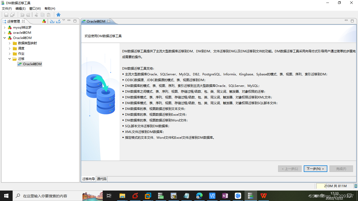
Task: Click the Copy toolbar icon
Action: coord(42,15)
